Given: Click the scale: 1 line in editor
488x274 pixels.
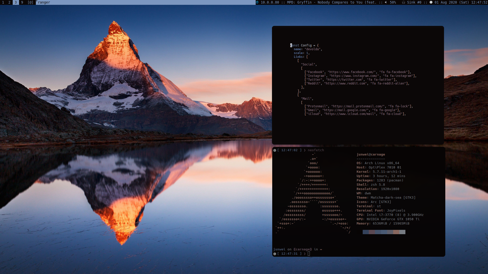Looking at the screenshot, I should click(302, 53).
